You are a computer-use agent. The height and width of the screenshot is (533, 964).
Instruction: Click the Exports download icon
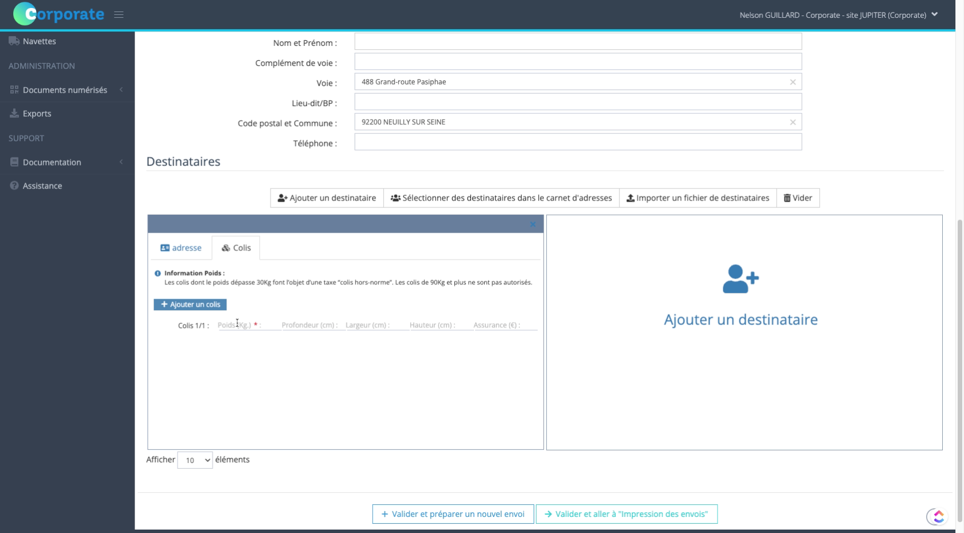[14, 113]
